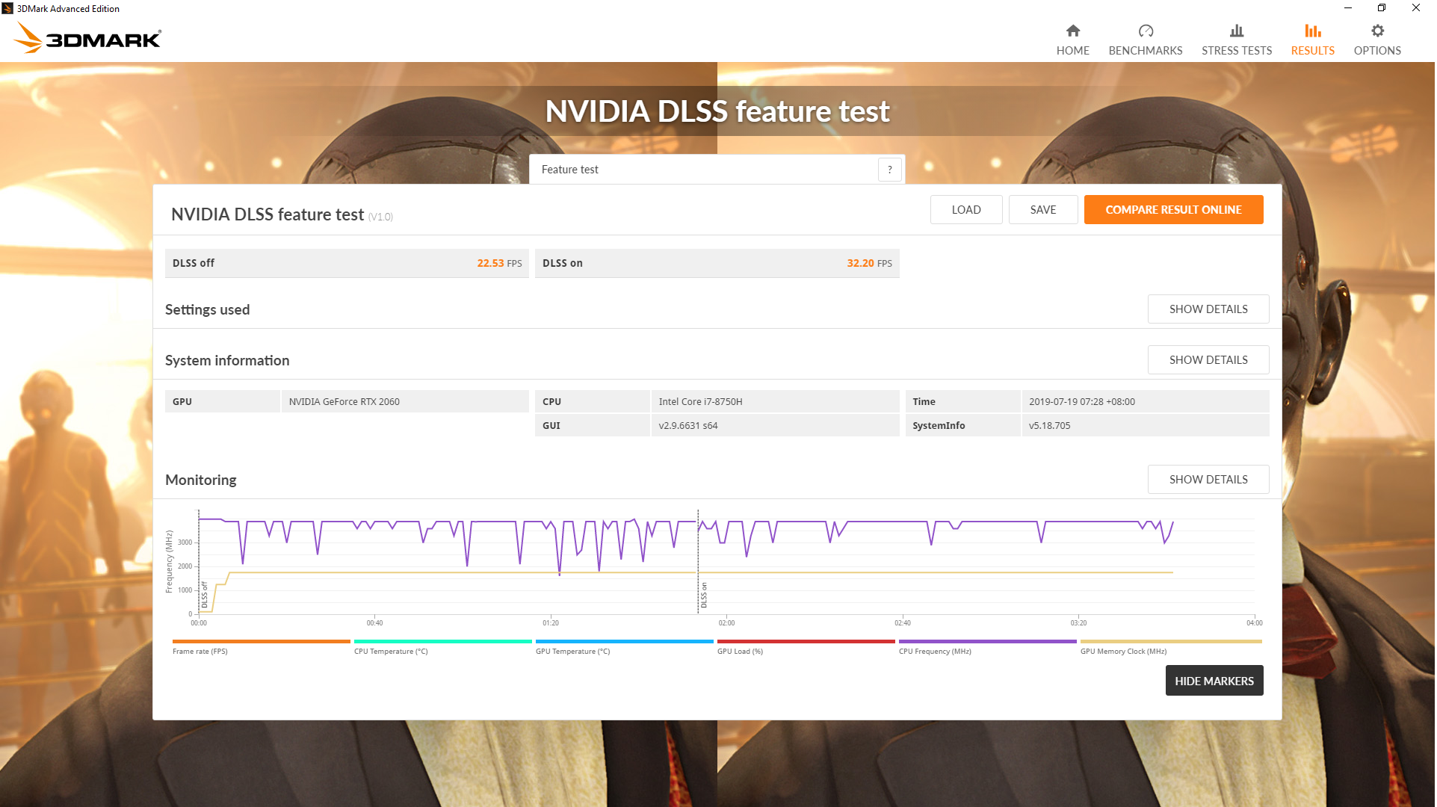Select the Results chart icon
Screen dimensions: 1437x807
(x=1314, y=31)
